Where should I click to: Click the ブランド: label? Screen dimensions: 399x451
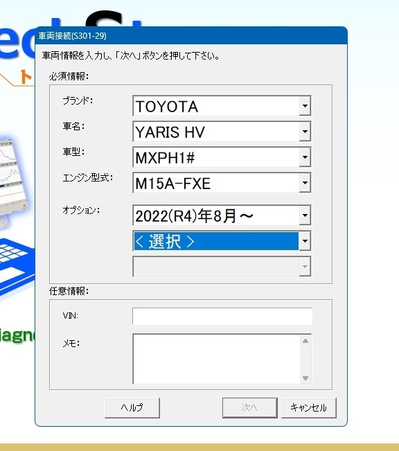(78, 100)
